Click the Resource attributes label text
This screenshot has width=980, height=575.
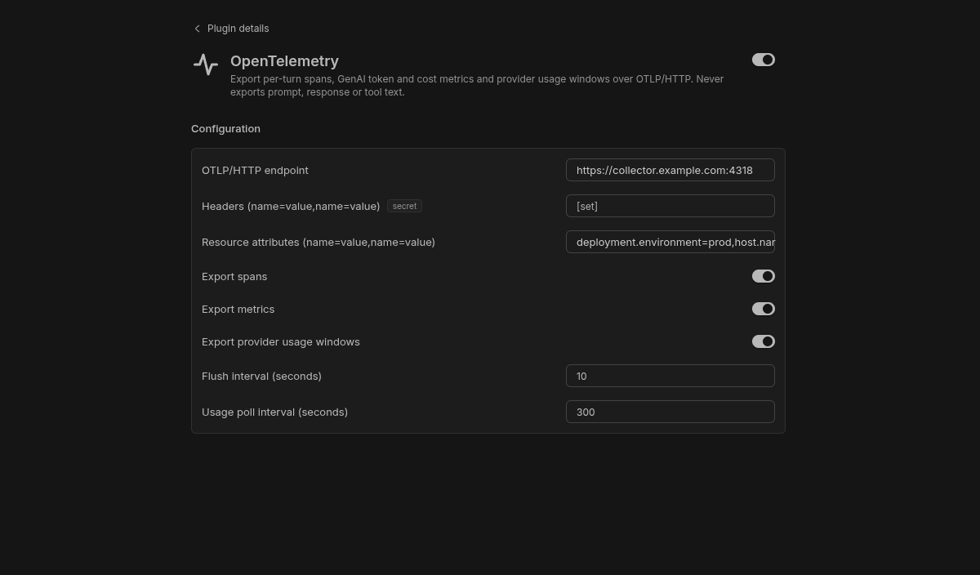(x=318, y=242)
